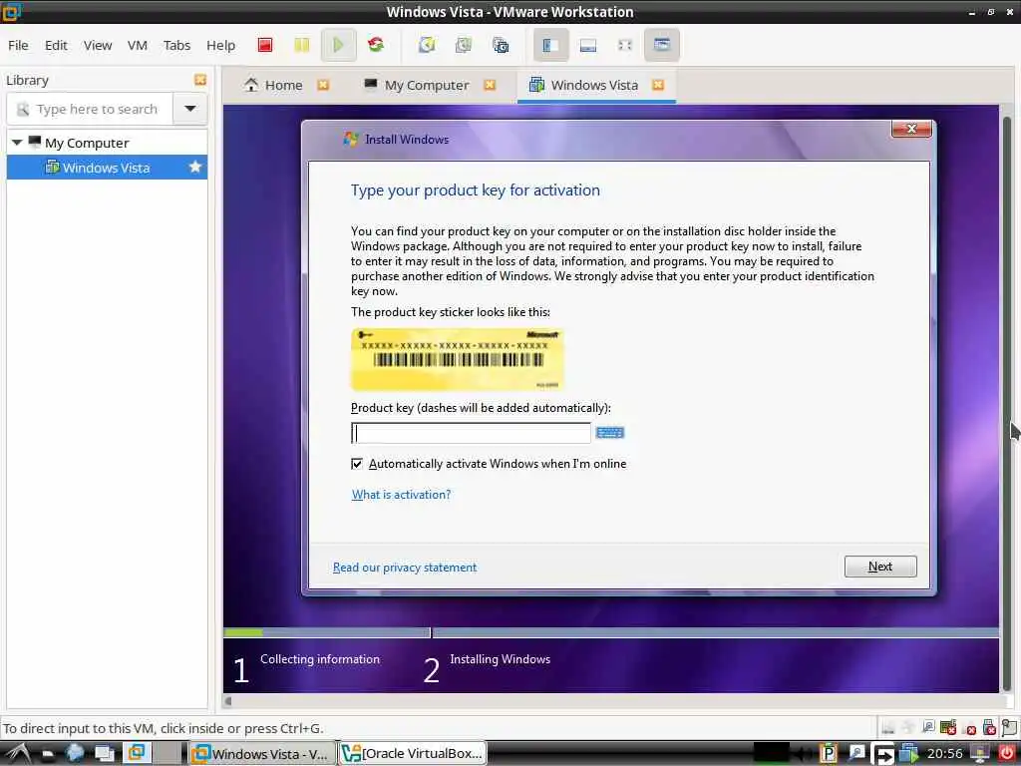
Task: Click the VMware launcher icon in taskbar
Action: pos(136,753)
